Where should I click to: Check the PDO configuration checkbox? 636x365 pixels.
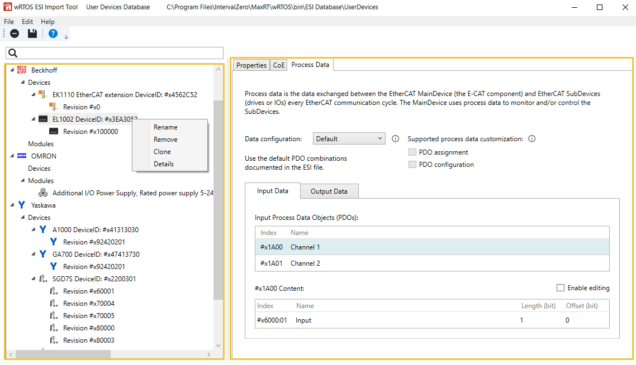pyautogui.click(x=412, y=165)
